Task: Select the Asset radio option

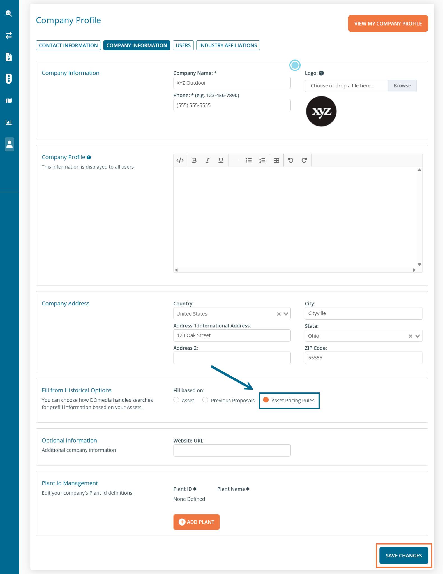Action: (x=176, y=400)
